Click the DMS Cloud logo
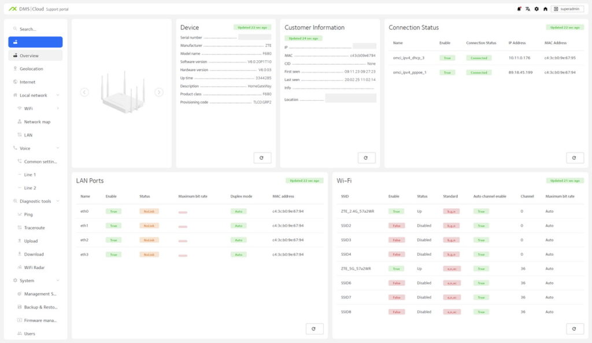 pyautogui.click(x=27, y=9)
